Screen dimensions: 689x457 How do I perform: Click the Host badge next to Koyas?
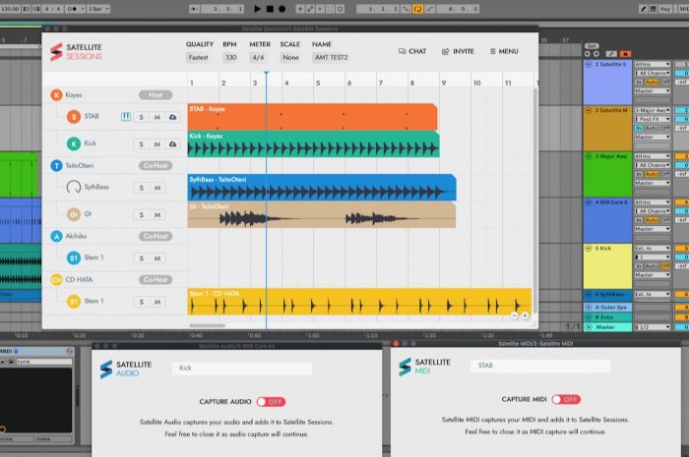pyautogui.click(x=156, y=94)
